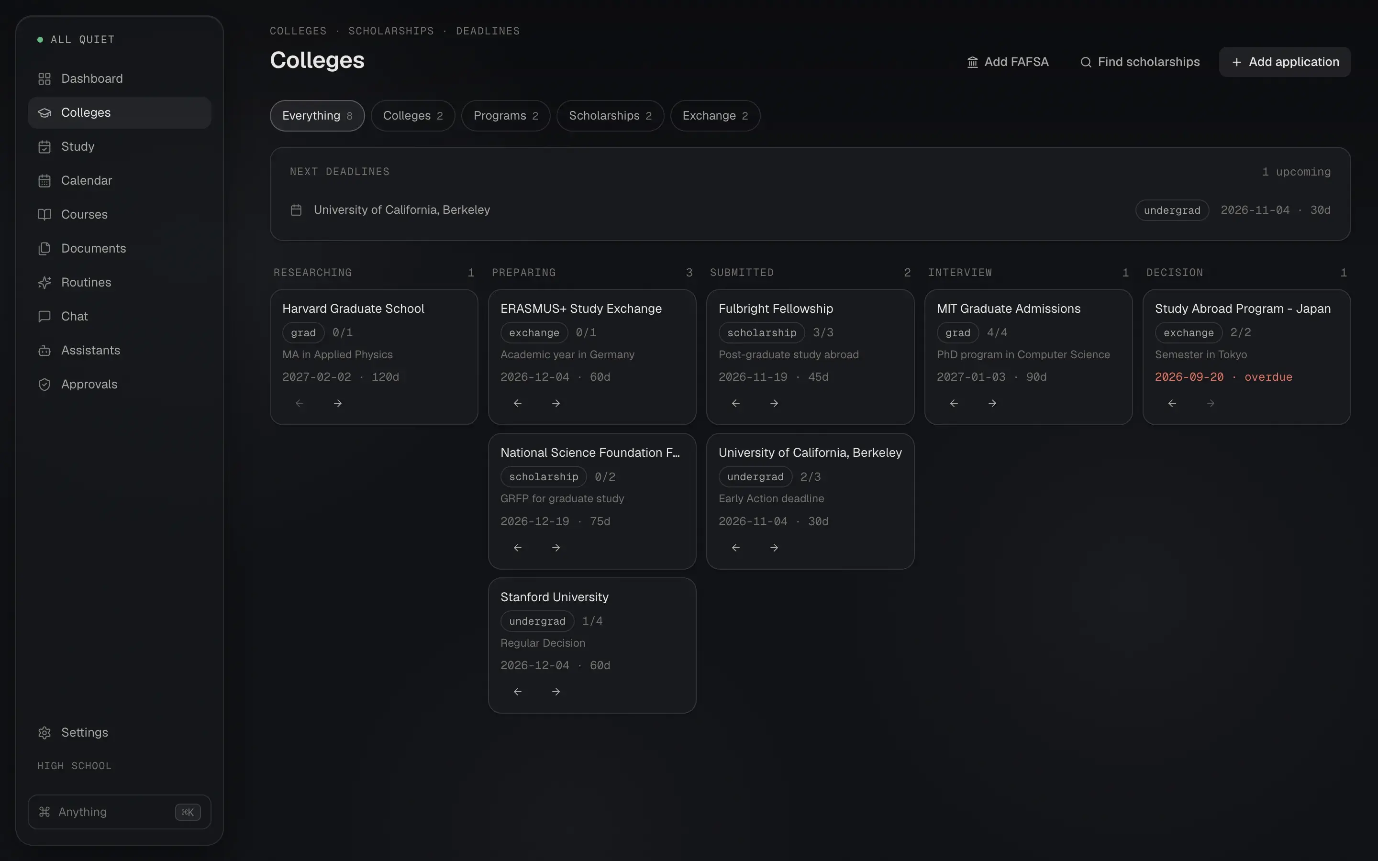Image resolution: width=1378 pixels, height=861 pixels.
Task: Advance Stanford University with right arrow
Action: pyautogui.click(x=556, y=691)
